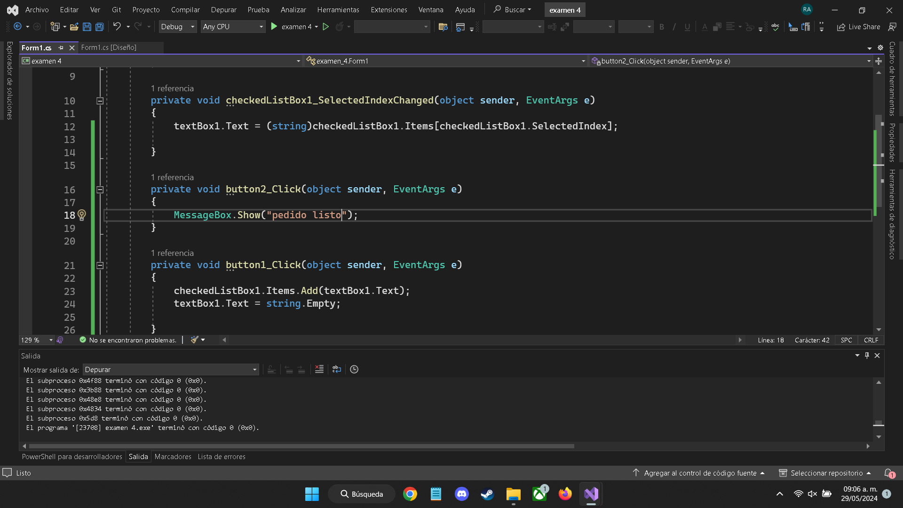Start debugging with the green play icon

274,27
